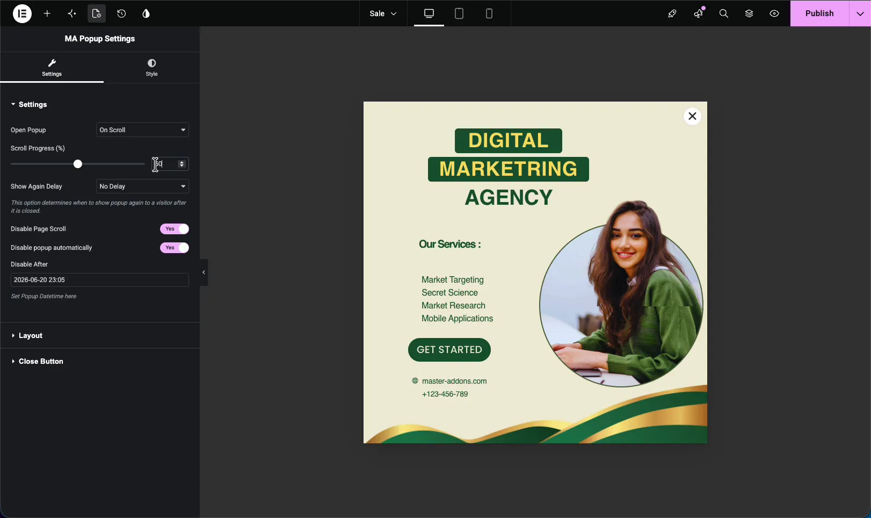The height and width of the screenshot is (518, 871).
Task: Open Publish options arrow dropdown
Action: (860, 13)
